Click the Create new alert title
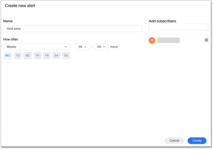 coord(20,6)
